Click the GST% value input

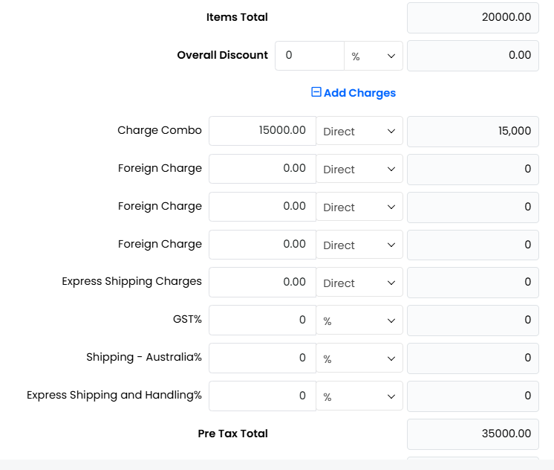(262, 321)
